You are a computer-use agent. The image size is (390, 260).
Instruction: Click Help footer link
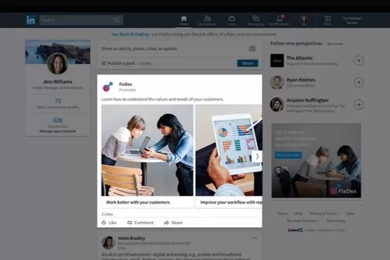click(298, 213)
